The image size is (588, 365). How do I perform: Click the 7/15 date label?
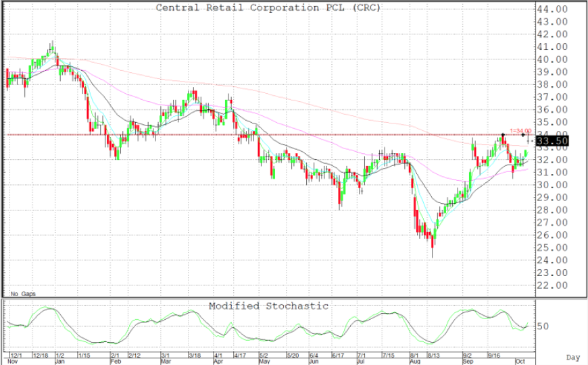(x=389, y=356)
